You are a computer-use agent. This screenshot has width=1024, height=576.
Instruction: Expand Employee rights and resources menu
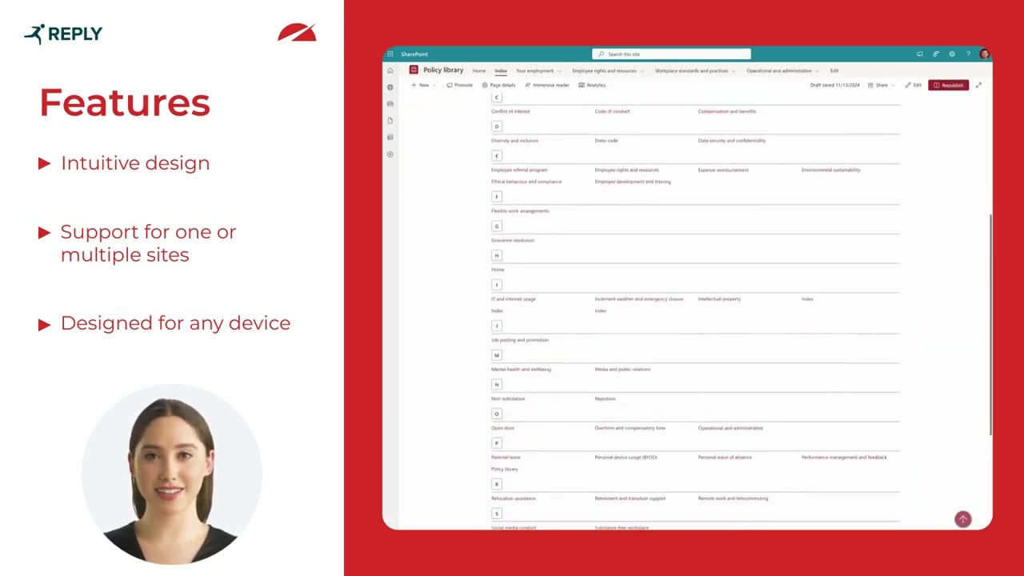608,70
